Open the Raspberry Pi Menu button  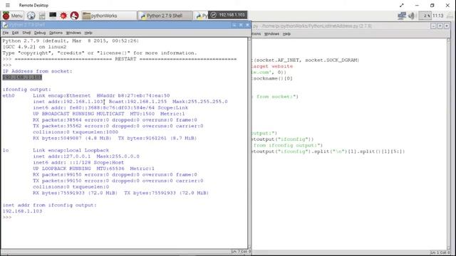(13, 16)
